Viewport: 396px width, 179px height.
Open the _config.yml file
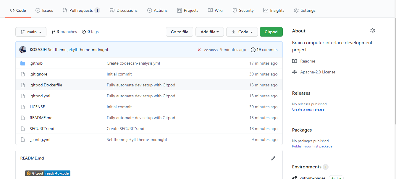click(x=40, y=139)
